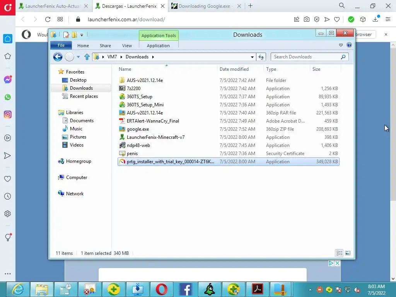Screen dimensions: 396x297
Task: Select Desktop in Favorites
Action: tap(78, 80)
